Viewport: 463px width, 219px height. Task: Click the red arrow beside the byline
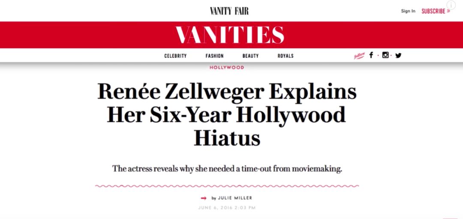click(204, 198)
